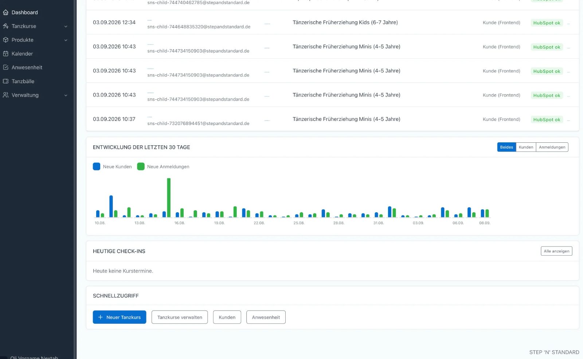Viewport: 583px width, 359px height.
Task: Click HubSpot ok badge for 12:34 row
Action: pyautogui.click(x=547, y=23)
